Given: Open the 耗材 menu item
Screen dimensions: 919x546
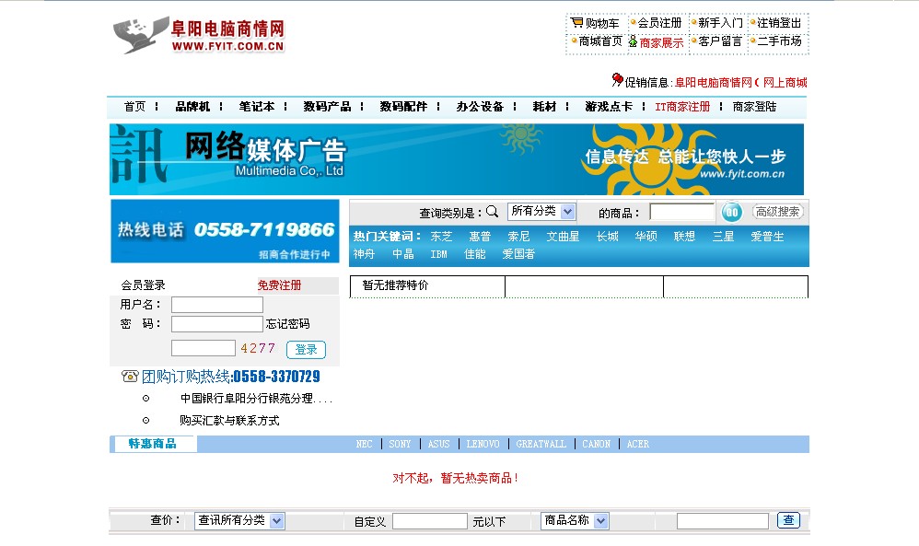Looking at the screenshot, I should click(x=544, y=107).
